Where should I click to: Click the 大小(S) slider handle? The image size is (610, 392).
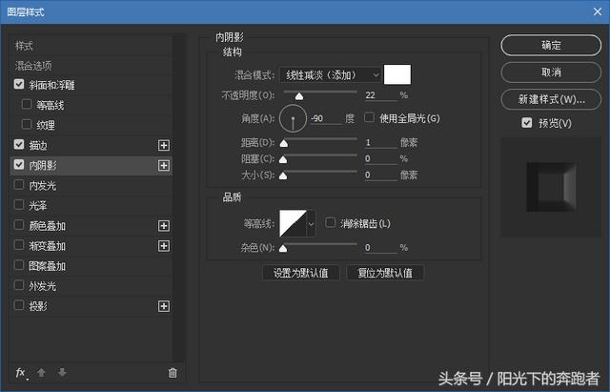pyautogui.click(x=283, y=175)
